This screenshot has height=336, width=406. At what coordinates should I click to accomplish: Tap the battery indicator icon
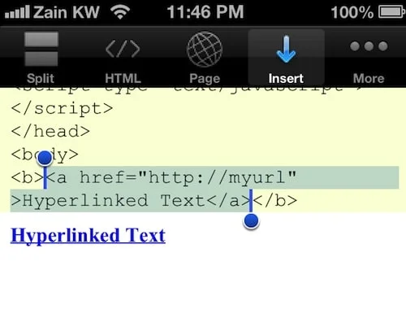pos(390,12)
